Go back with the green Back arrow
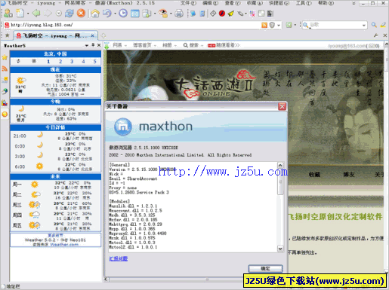Image resolution: width=389 pixels, height=290 pixels. [x=36, y=13]
